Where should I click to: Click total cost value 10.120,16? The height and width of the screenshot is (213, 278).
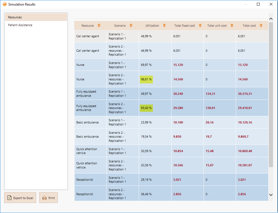click(x=245, y=122)
